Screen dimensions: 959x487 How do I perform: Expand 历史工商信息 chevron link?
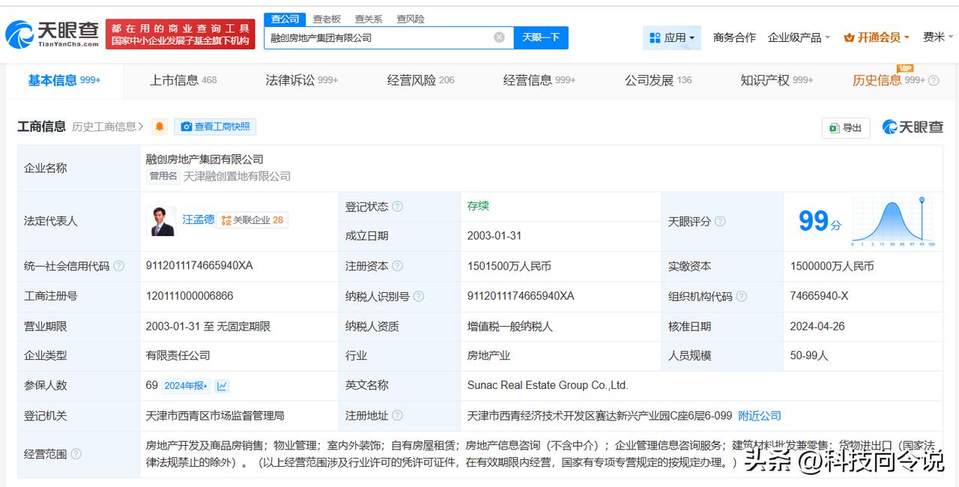(108, 127)
